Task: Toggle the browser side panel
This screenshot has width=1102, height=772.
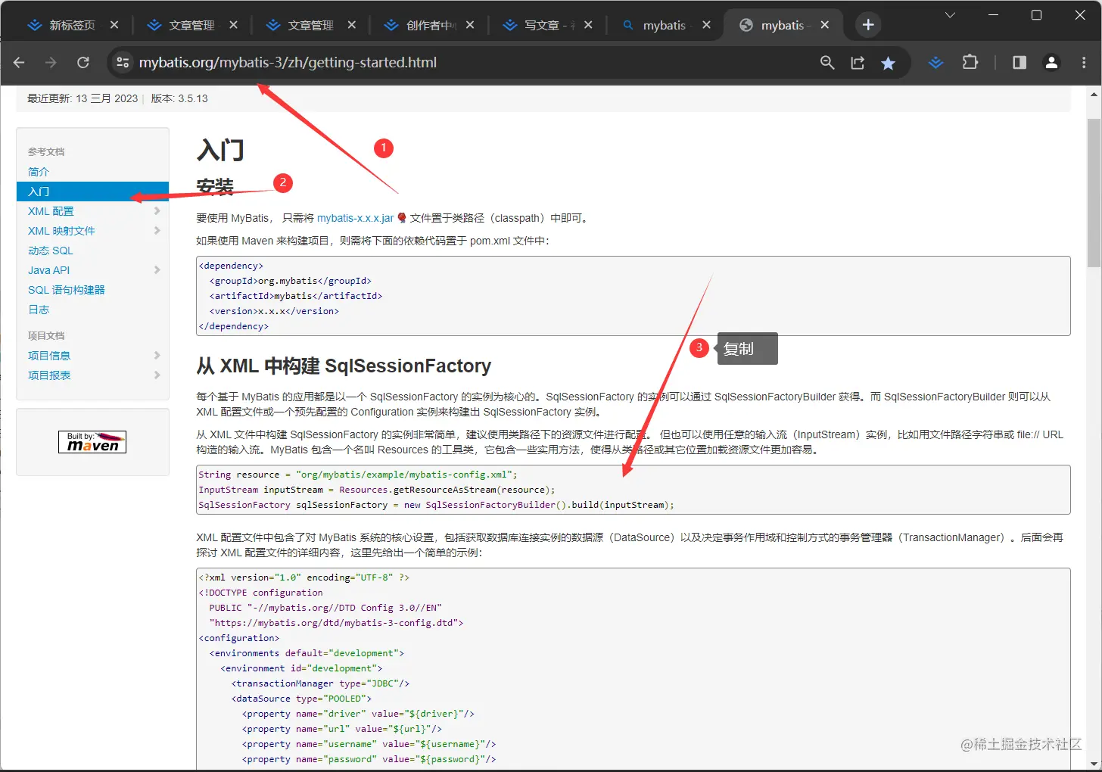Action: (1020, 63)
